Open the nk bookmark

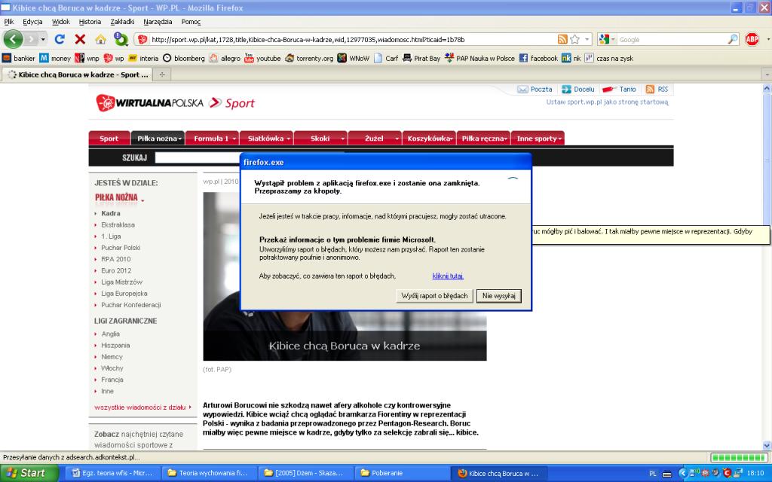coord(571,58)
